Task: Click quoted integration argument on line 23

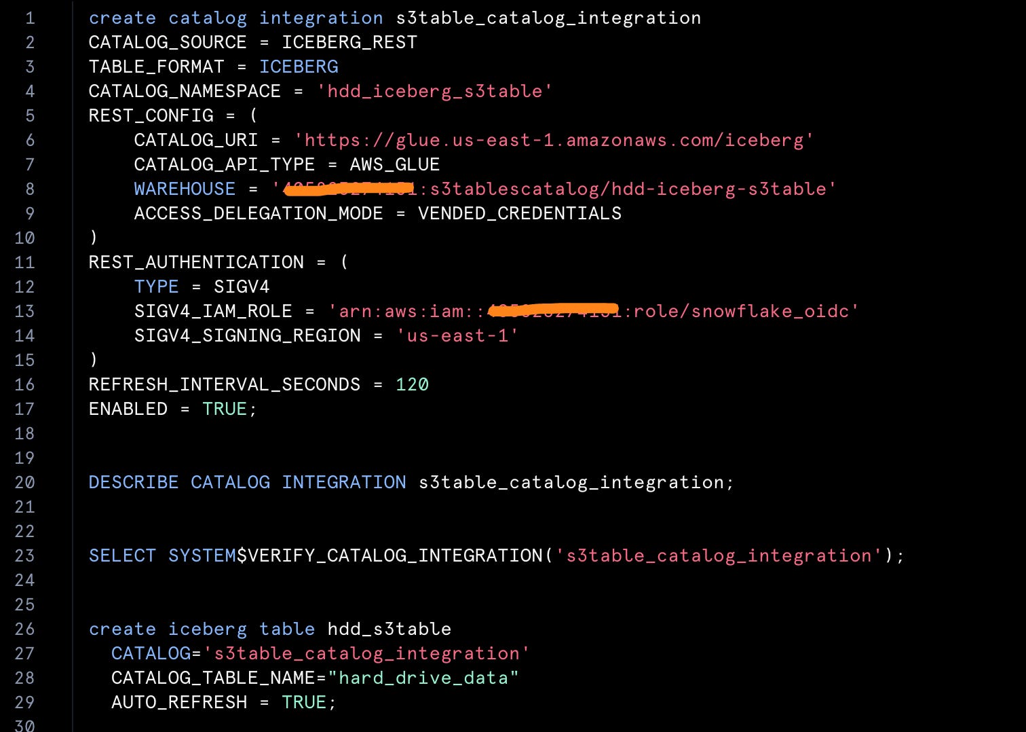Action: point(719,556)
